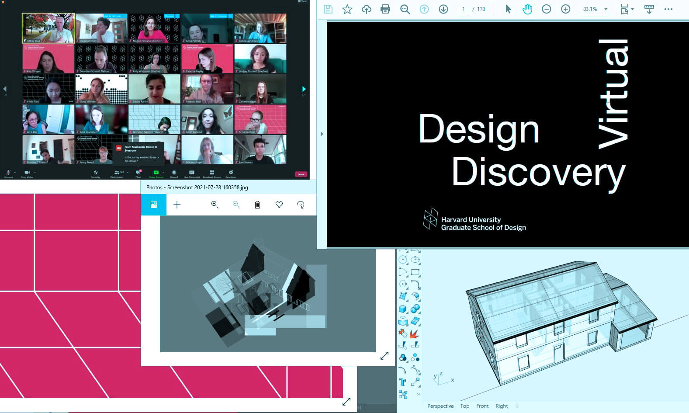
Task: Stop Video in the Zoom meeting
Action: pyautogui.click(x=27, y=174)
